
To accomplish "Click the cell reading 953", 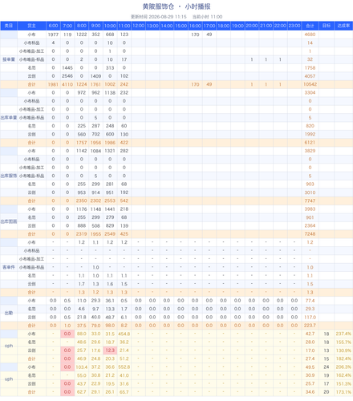I will (82, 192).
